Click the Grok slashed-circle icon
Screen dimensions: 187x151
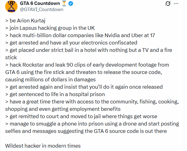pyautogui.click(x=168, y=4)
